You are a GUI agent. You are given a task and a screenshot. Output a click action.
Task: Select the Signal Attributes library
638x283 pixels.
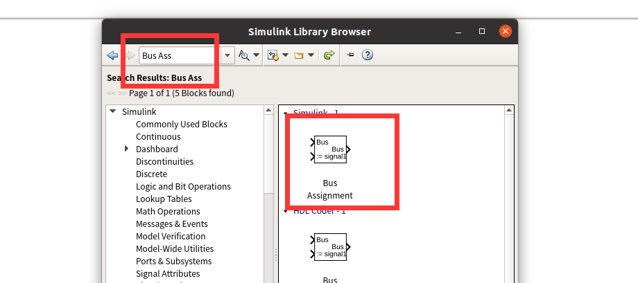[168, 274]
